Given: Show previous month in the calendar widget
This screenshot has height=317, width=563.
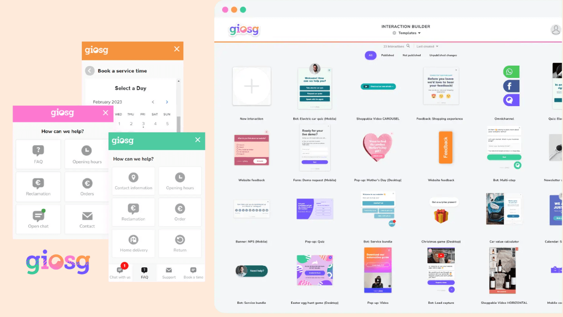Looking at the screenshot, I should (153, 102).
